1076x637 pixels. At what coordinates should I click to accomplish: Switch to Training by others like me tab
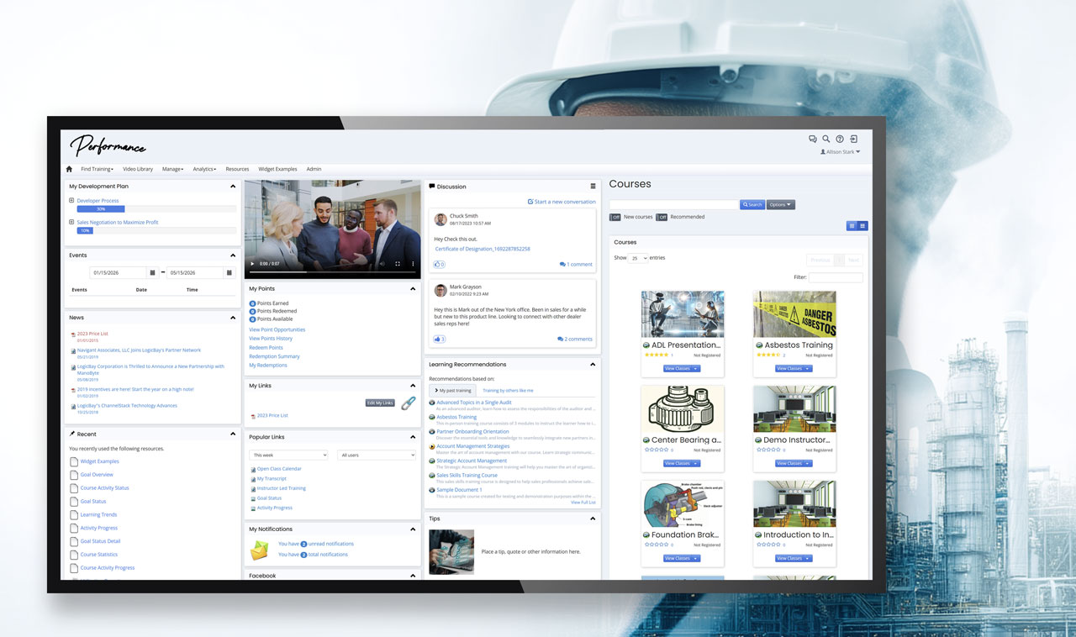coord(508,390)
